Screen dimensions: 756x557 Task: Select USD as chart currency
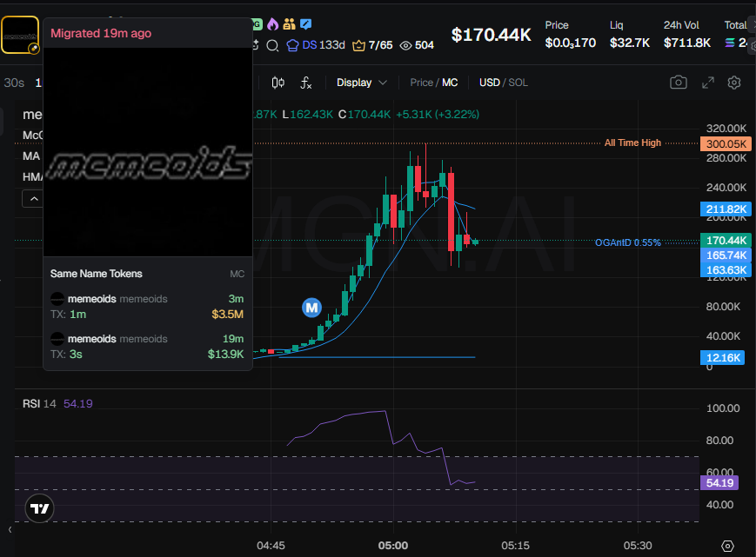[490, 83]
